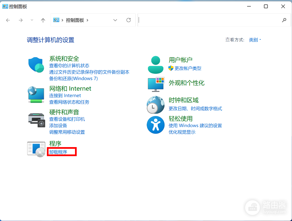The height and width of the screenshot is (221, 292).
Task: Click 通过文件历史记录保存你的文件备份副本
Action: click(89, 72)
